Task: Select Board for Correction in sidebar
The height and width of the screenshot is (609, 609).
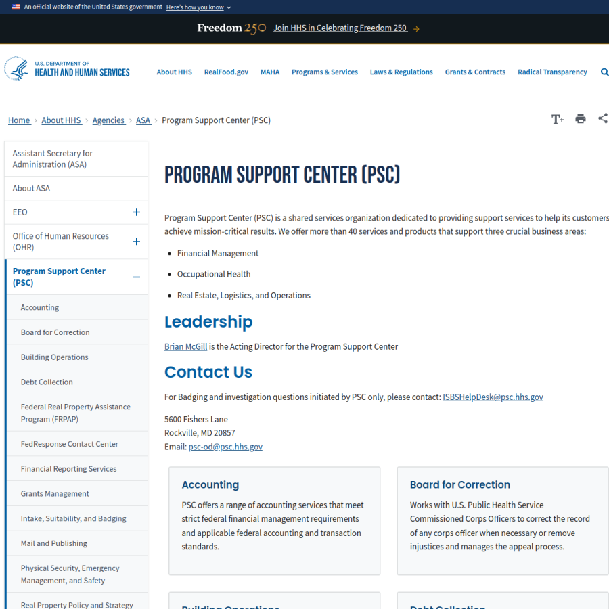Action: pos(77,332)
